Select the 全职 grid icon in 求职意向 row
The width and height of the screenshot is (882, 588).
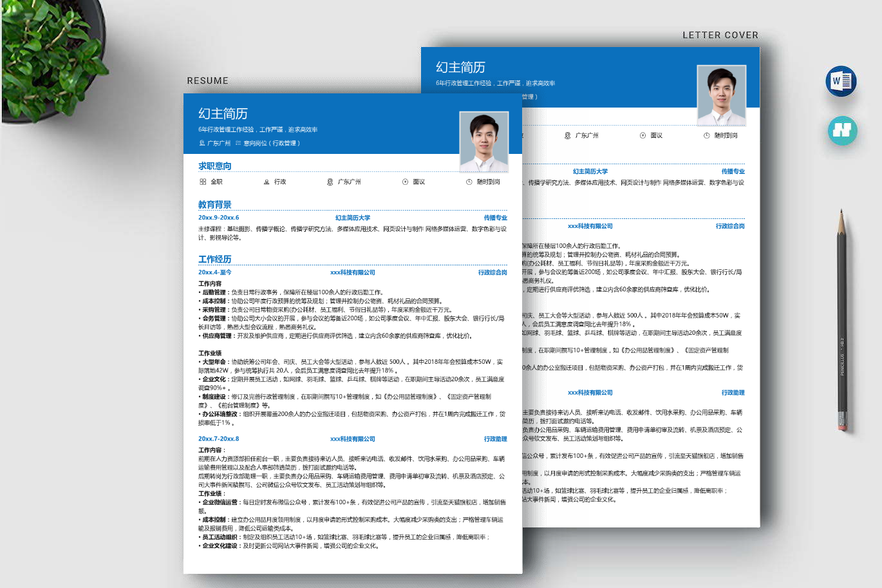point(203,182)
